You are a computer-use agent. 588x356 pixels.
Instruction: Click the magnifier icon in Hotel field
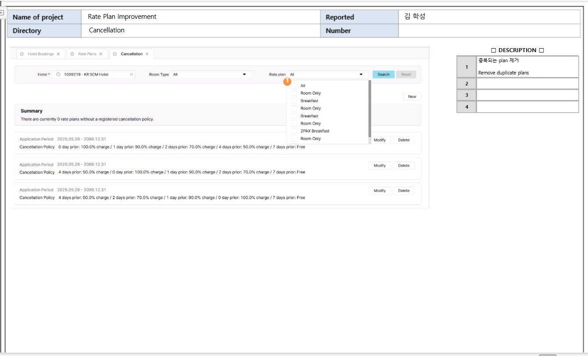(x=58, y=74)
